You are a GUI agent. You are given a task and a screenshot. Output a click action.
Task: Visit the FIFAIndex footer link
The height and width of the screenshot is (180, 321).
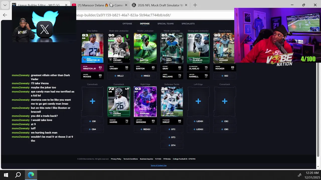[167, 159]
